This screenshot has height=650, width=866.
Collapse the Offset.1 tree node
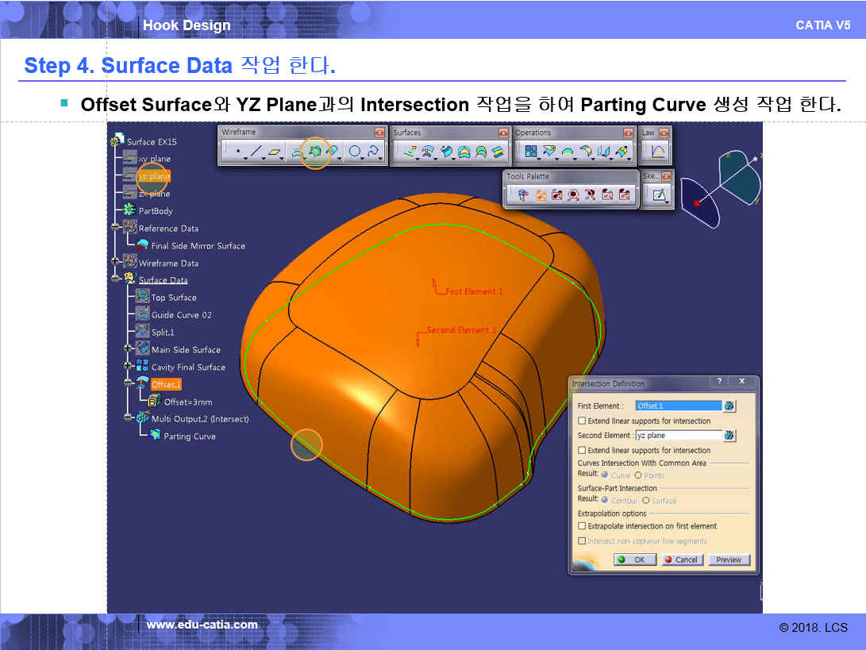[128, 383]
